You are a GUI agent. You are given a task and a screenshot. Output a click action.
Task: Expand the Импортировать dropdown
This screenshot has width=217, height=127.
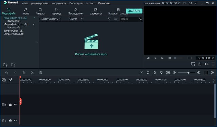(51, 19)
